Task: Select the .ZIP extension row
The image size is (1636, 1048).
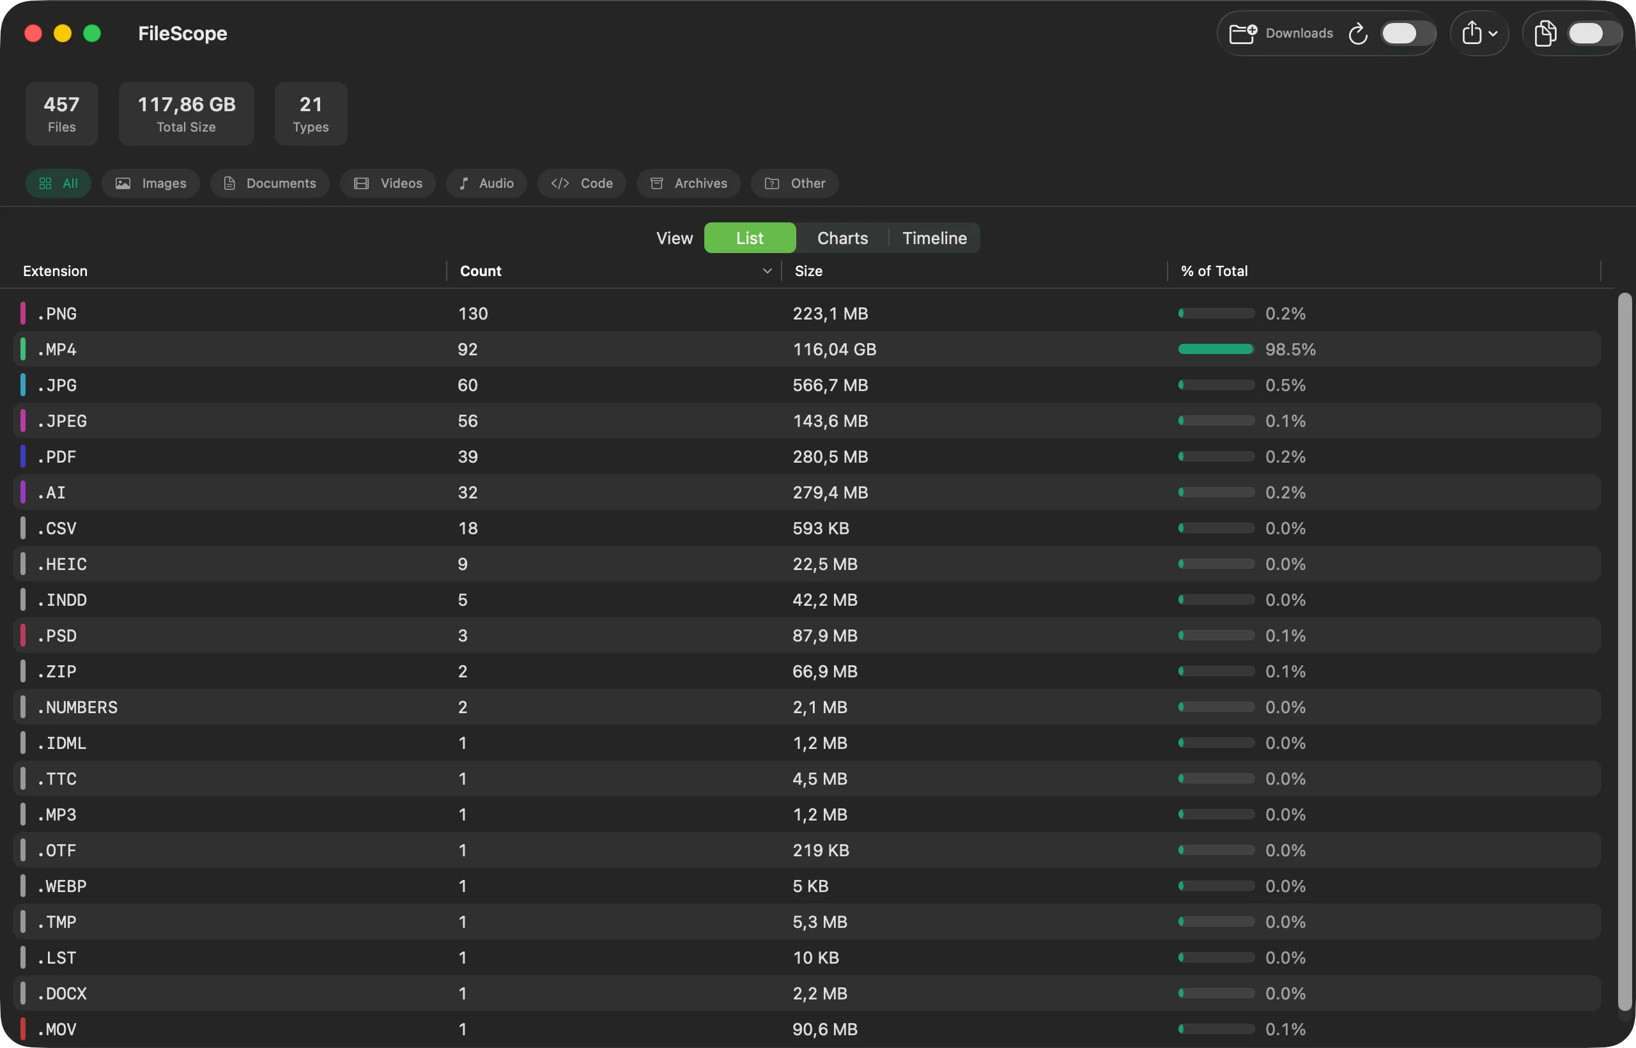Action: tap(807, 671)
